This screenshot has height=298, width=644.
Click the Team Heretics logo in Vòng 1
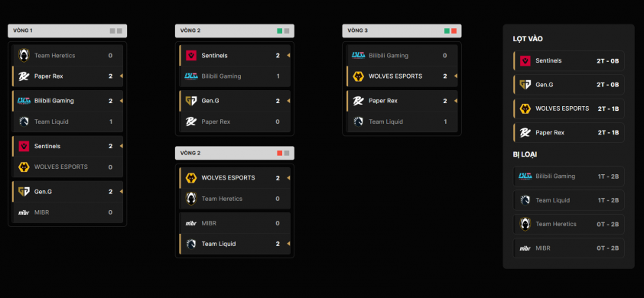pos(24,56)
